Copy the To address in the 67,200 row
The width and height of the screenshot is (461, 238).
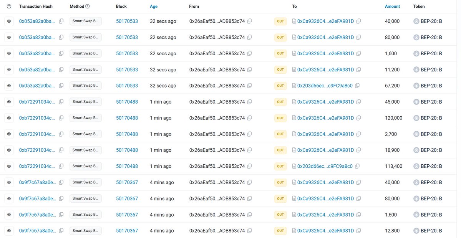point(358,86)
